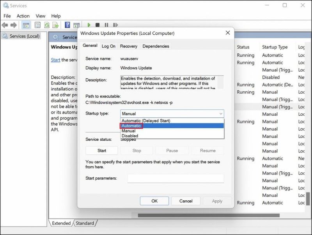
Task: Click the Stop Service square toolbar icon
Action: (97, 25)
